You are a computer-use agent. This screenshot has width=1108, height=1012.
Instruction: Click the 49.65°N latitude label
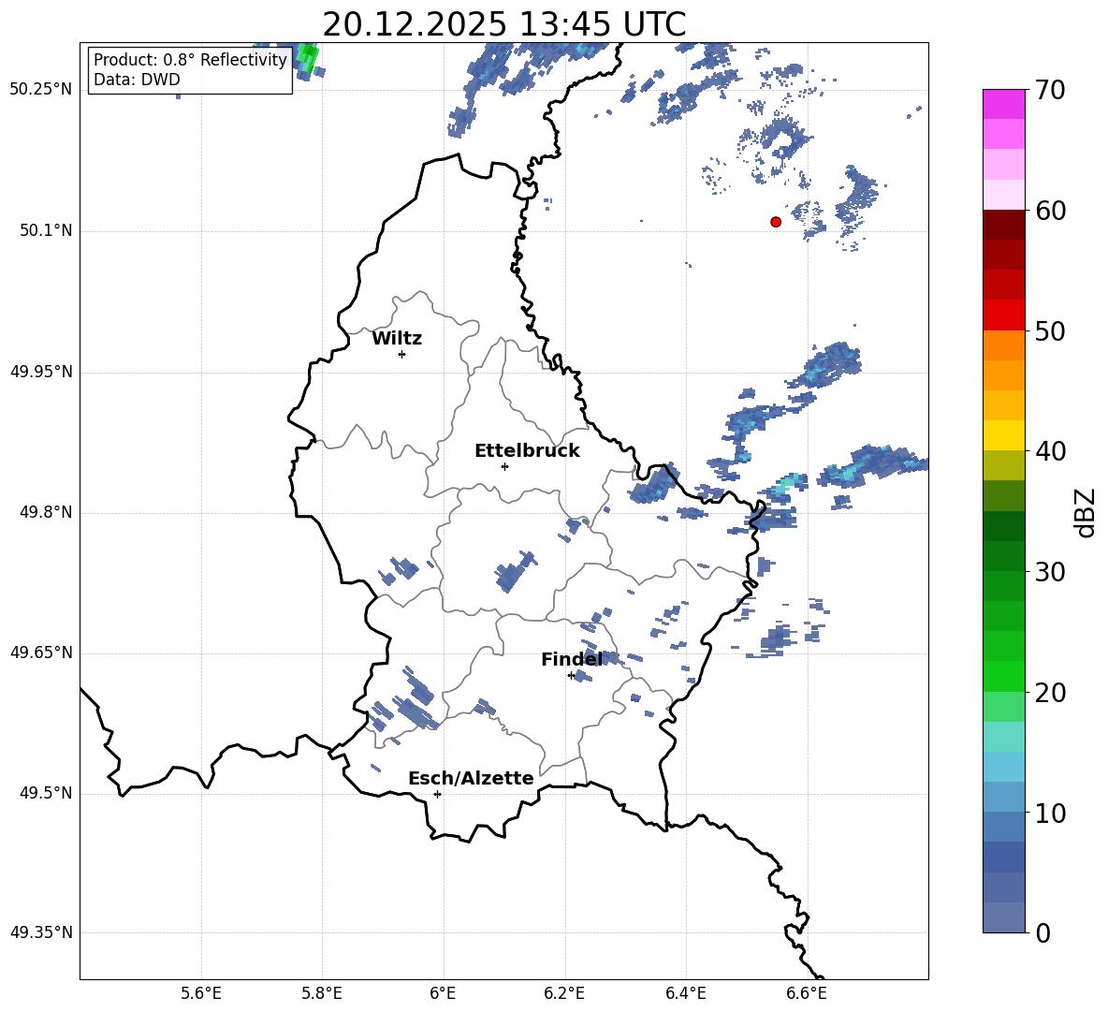[41, 652]
